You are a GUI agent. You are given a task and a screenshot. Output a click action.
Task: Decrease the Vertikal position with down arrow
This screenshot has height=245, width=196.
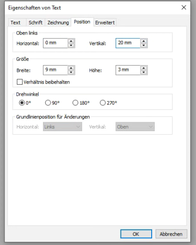coord(144,46)
